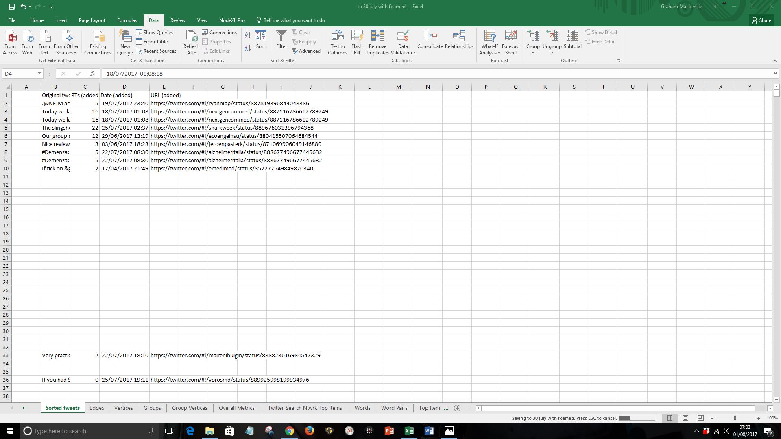
Task: Open the Consolidate tool
Action: pos(430,39)
